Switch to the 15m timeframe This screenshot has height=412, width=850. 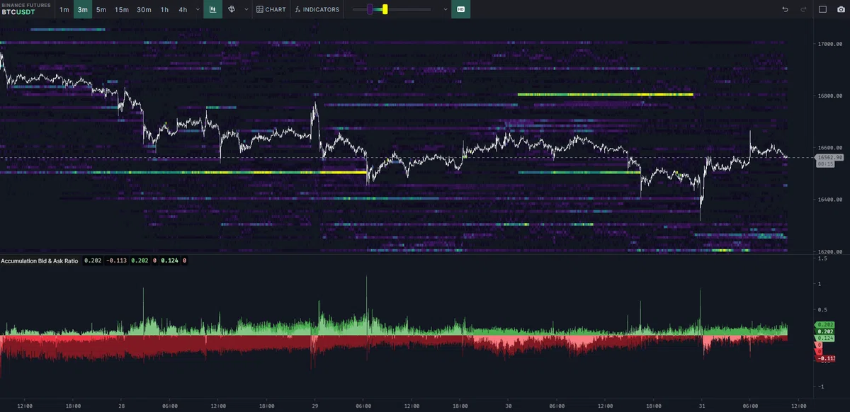tap(122, 9)
